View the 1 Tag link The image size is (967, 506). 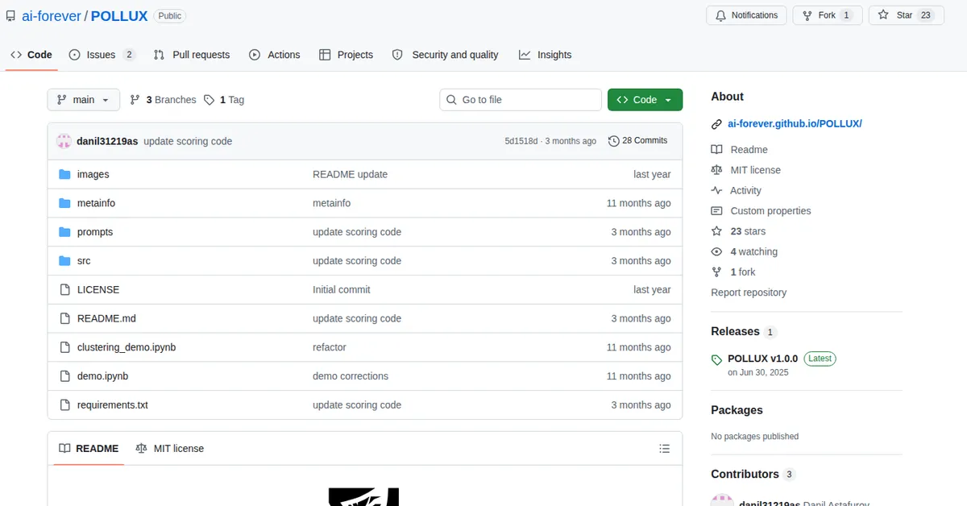[x=224, y=100]
